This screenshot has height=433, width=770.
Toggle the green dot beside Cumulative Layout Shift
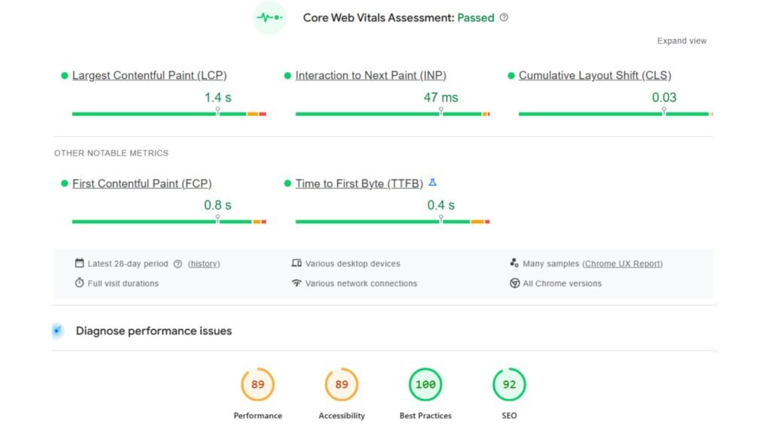[x=511, y=75]
